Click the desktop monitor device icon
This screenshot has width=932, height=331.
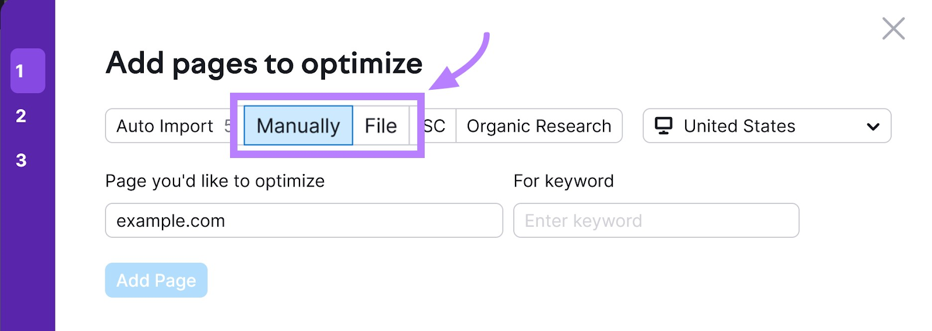coord(663,125)
